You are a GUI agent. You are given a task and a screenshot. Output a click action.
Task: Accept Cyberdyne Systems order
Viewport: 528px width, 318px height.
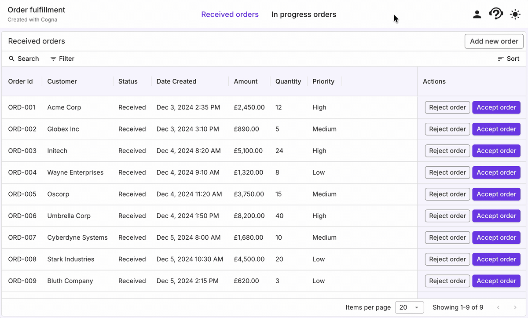pyautogui.click(x=496, y=238)
